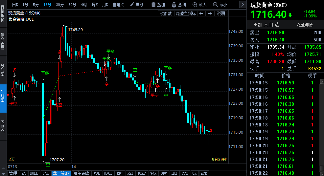
Task: Switch to 周K weekly chart
Action: tap(95, 5)
